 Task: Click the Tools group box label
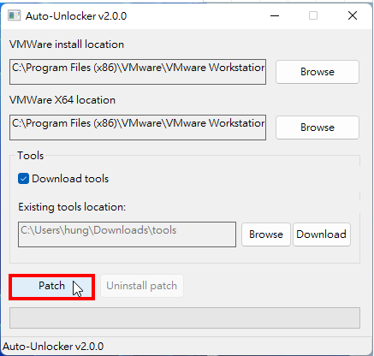coord(31,156)
